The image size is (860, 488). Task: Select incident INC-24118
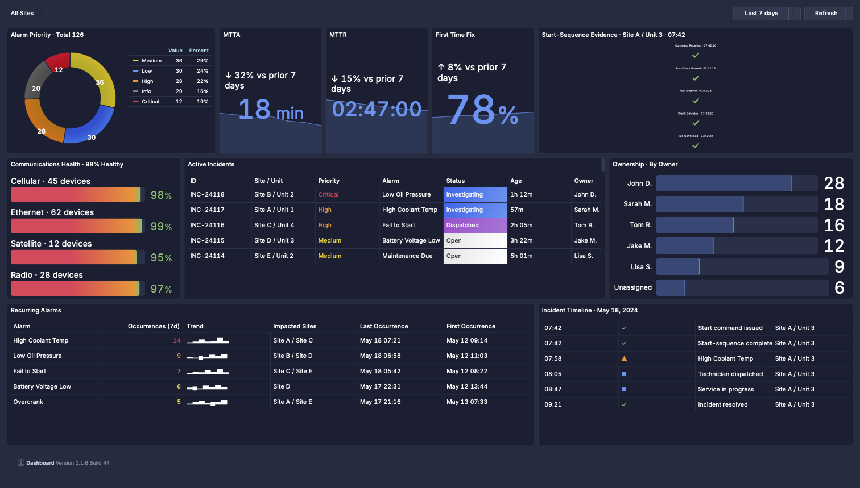(207, 194)
